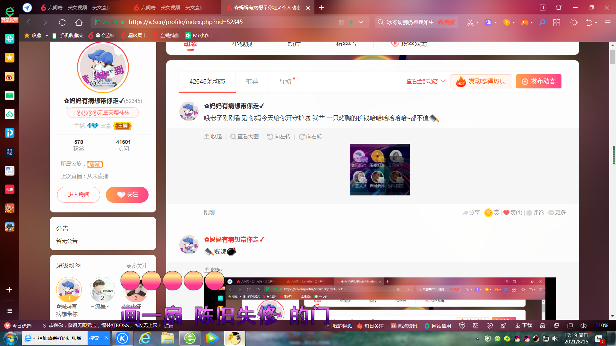This screenshot has width=616, height=346.
Task: Go to browser home page icon
Action: pos(79,22)
